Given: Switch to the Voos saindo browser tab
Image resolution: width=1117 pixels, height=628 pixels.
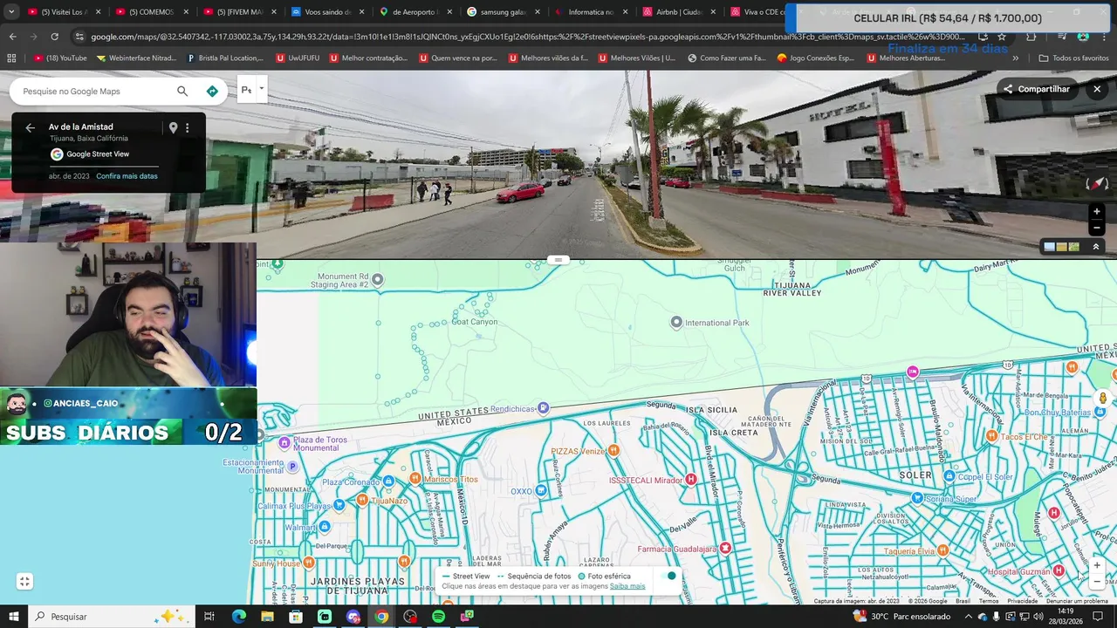Looking at the screenshot, I should [327, 12].
